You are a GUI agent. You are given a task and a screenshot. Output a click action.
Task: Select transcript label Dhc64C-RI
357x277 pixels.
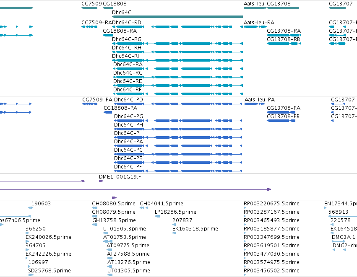[x=125, y=56]
